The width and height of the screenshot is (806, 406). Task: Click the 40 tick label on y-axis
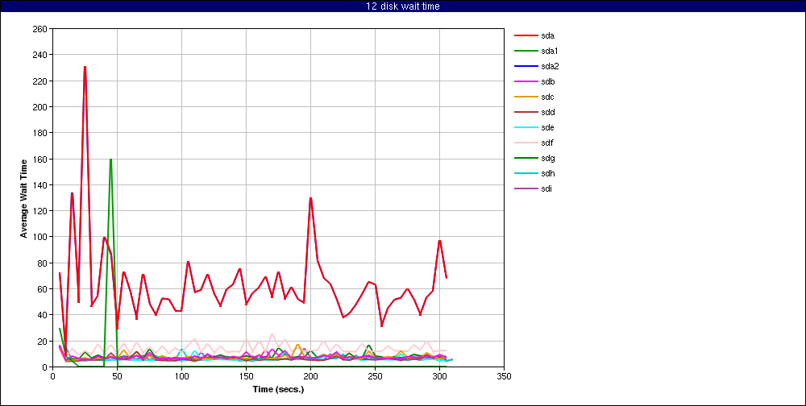click(43, 315)
